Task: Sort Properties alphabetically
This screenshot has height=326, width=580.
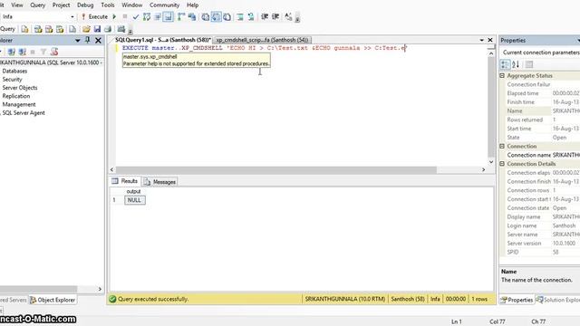Action: [516, 64]
